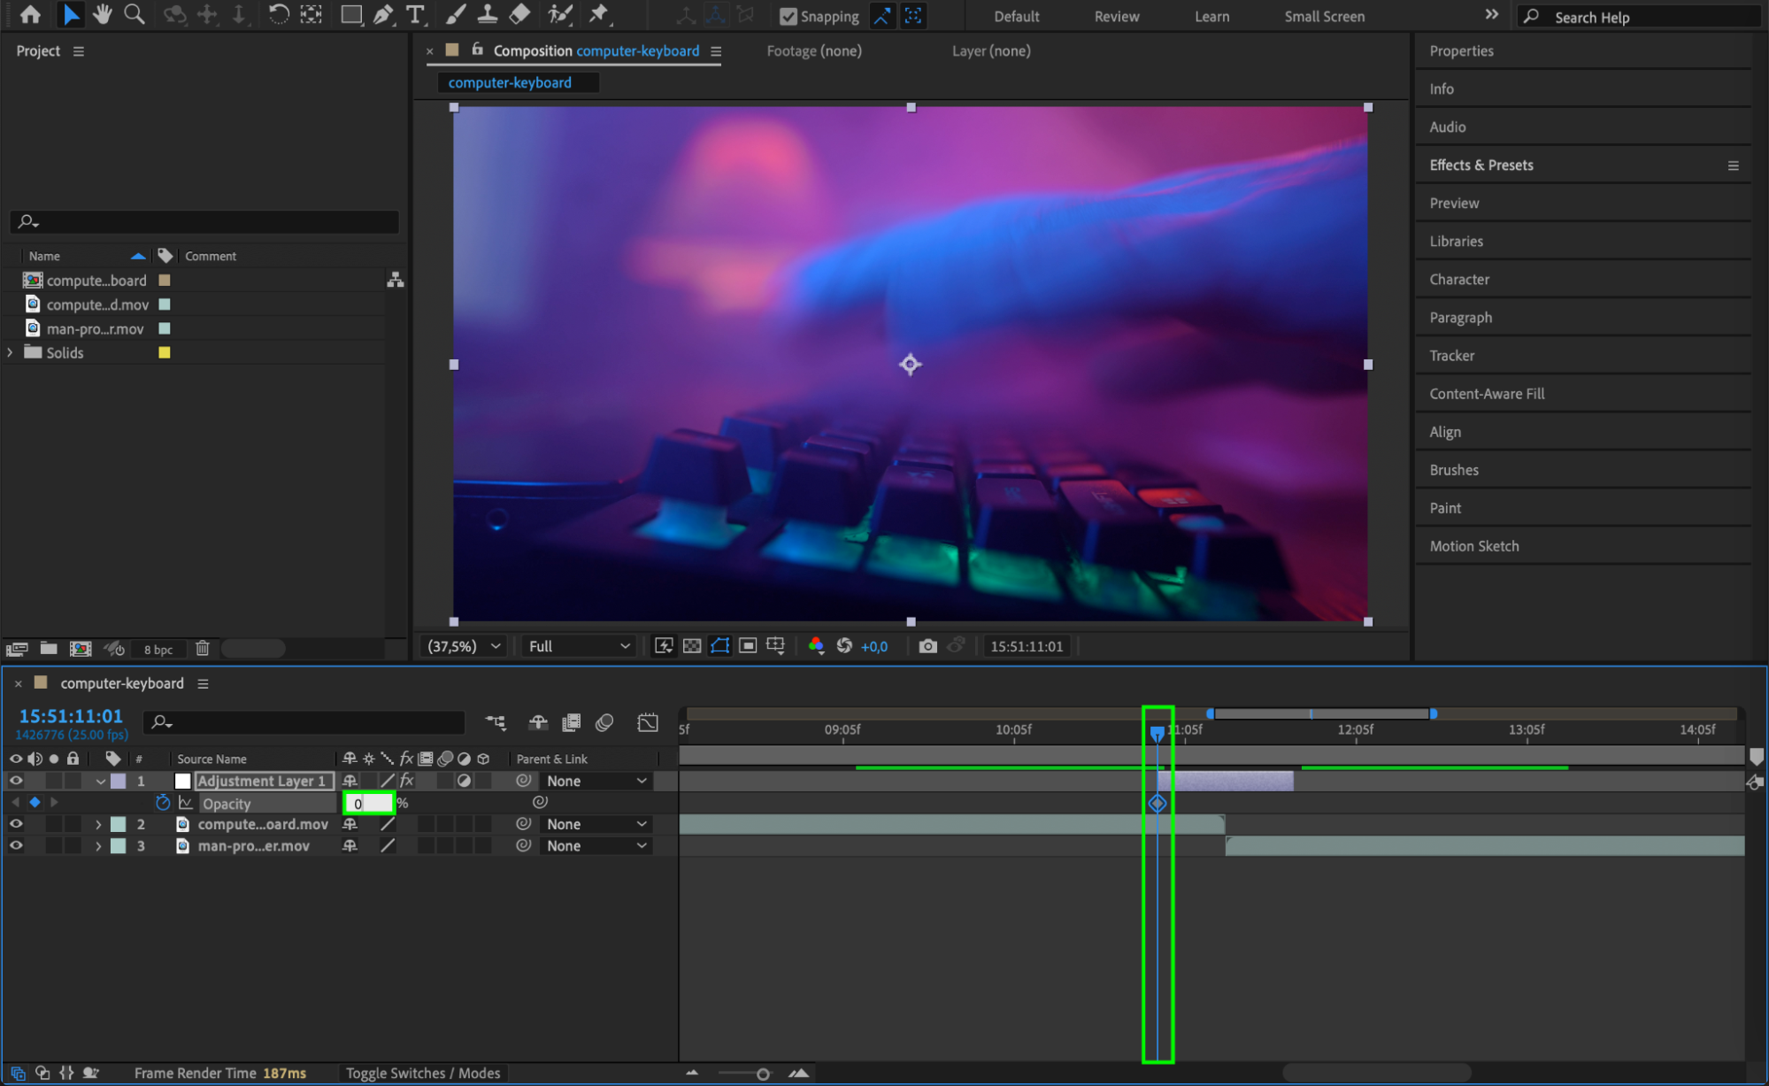The image size is (1769, 1086).
Task: Open the Full resolution dropdown
Action: tap(579, 646)
